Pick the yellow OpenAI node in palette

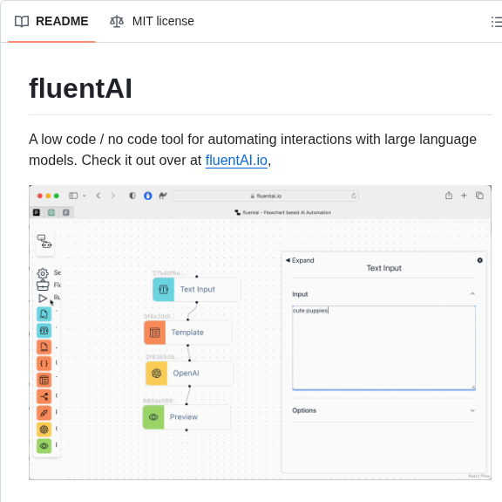click(44, 430)
